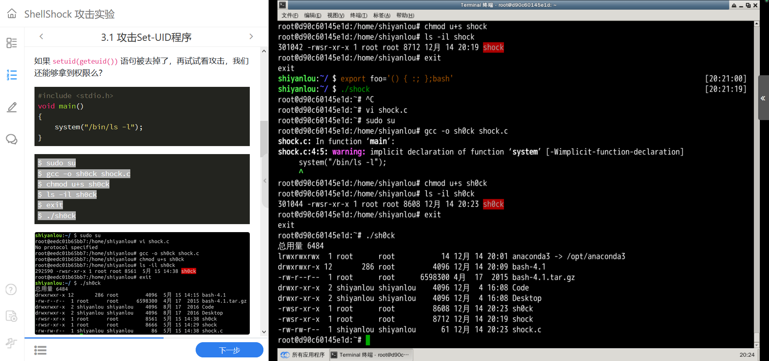
Task: Select the numbered steps list icon
Action: coord(12,75)
